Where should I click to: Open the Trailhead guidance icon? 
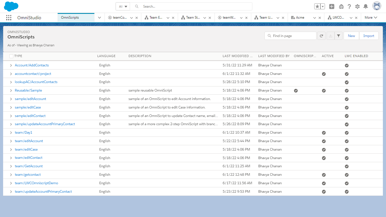click(x=341, y=6)
